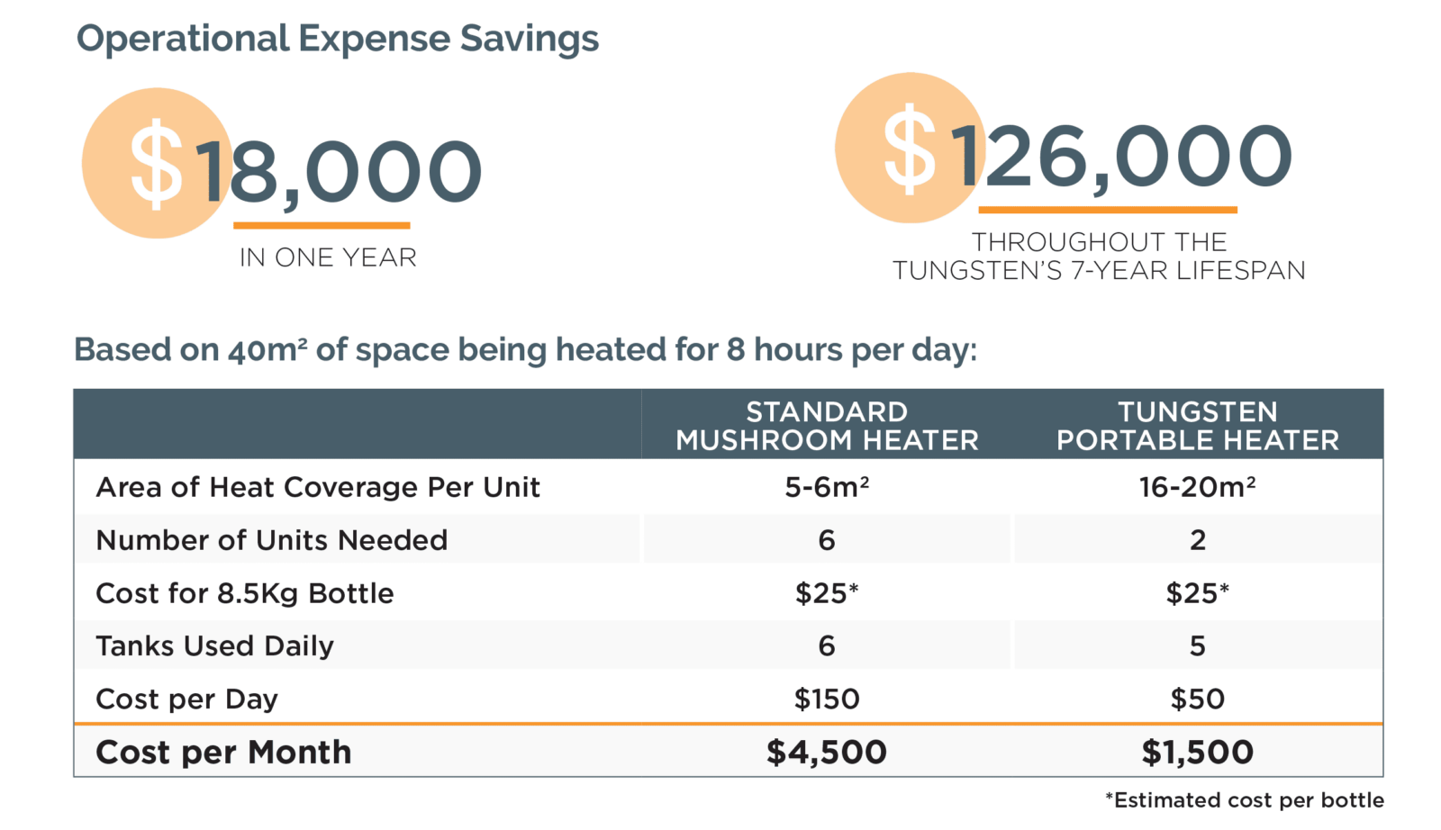Click the dollar sign circle beside 126,000
The height and width of the screenshot is (830, 1441).
pos(909,149)
